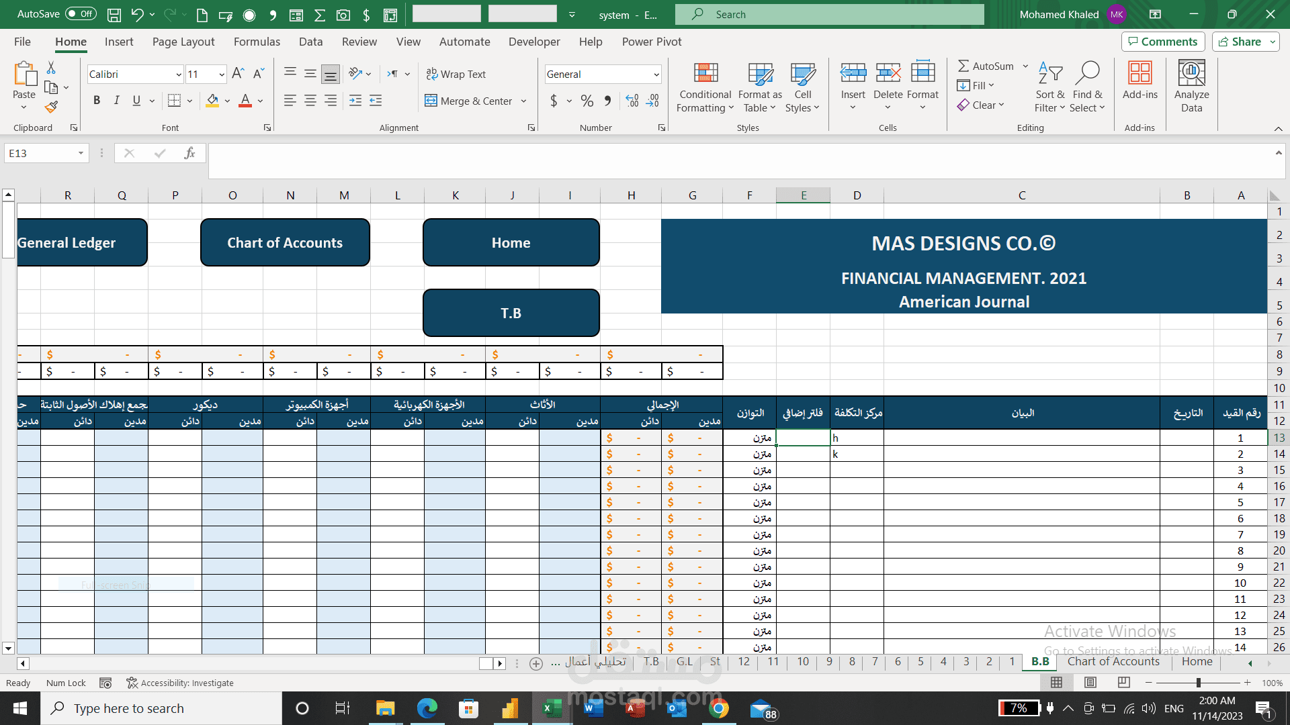Open the Formulas ribbon tab
The width and height of the screenshot is (1290, 725).
tap(257, 42)
